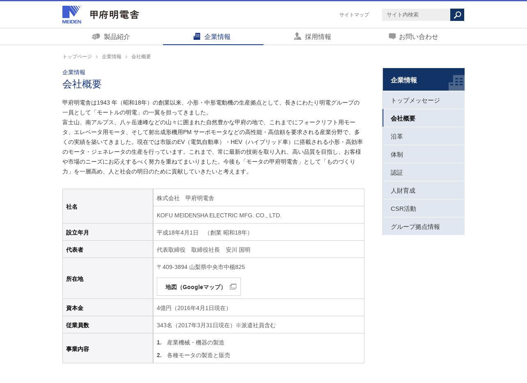Click the 企業情報 sidebar header
527x383 pixels.
coord(424,80)
